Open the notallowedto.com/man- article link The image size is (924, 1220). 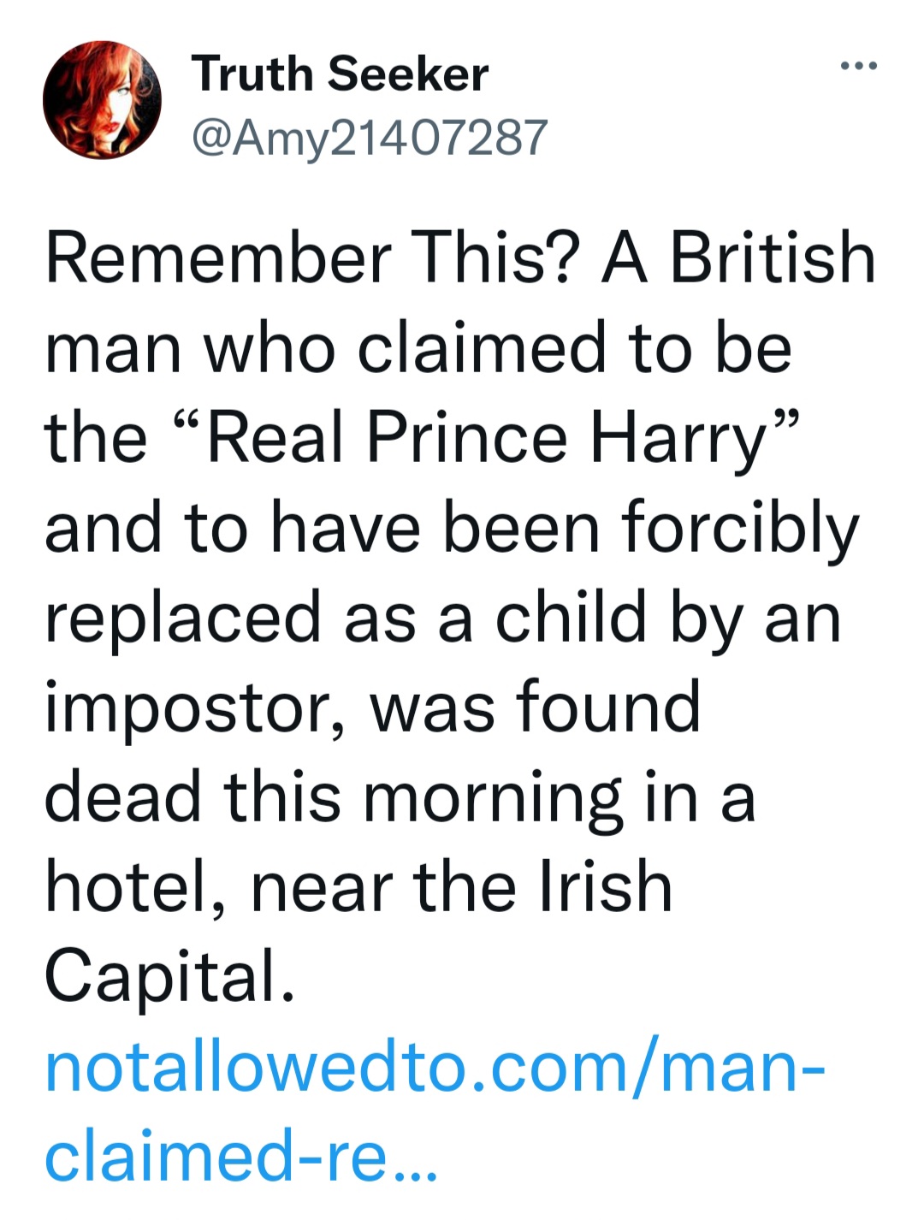click(x=435, y=1068)
